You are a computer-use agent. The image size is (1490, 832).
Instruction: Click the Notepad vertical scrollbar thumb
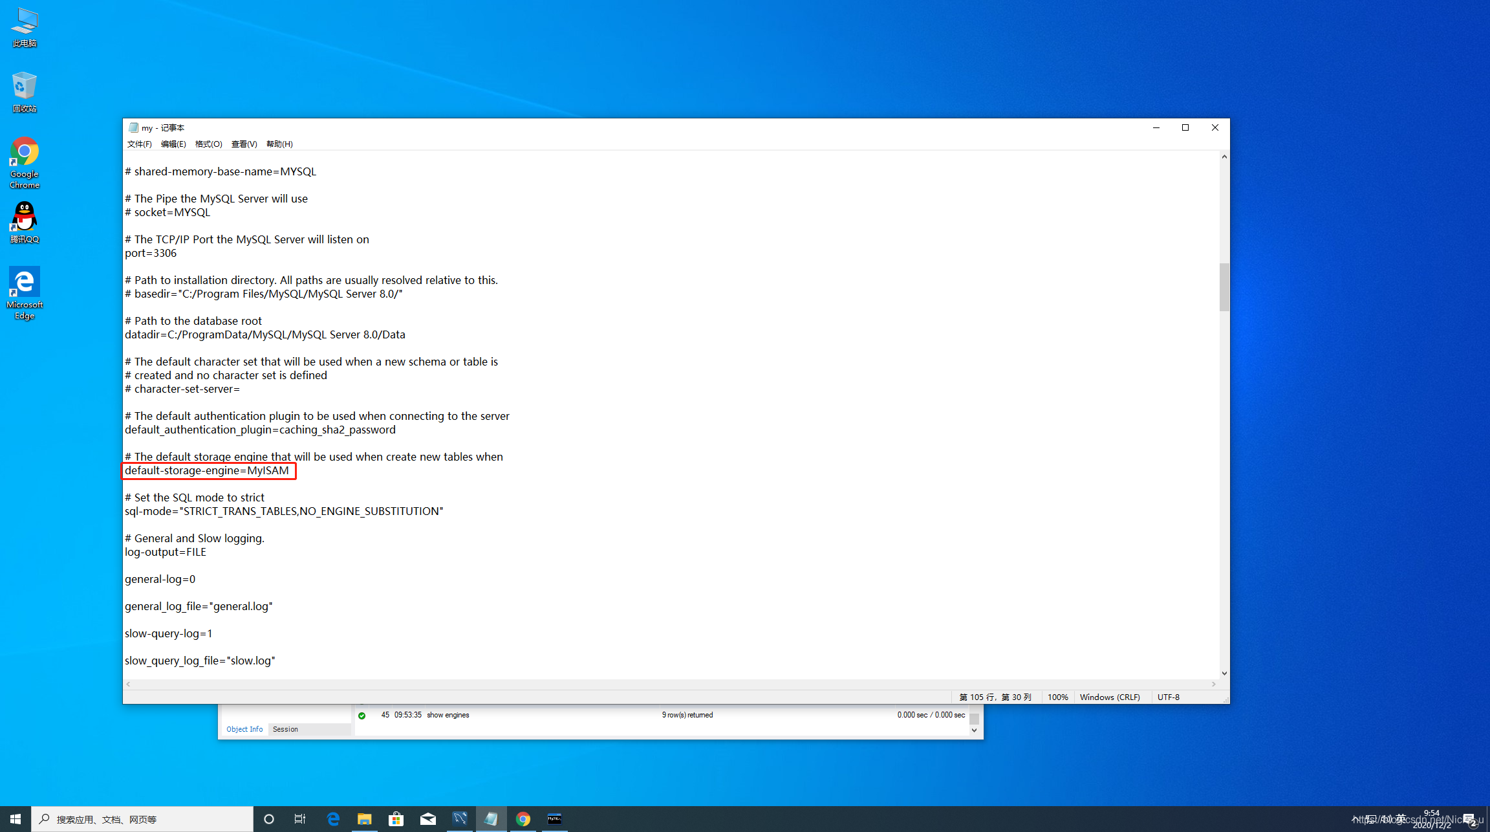[1224, 287]
